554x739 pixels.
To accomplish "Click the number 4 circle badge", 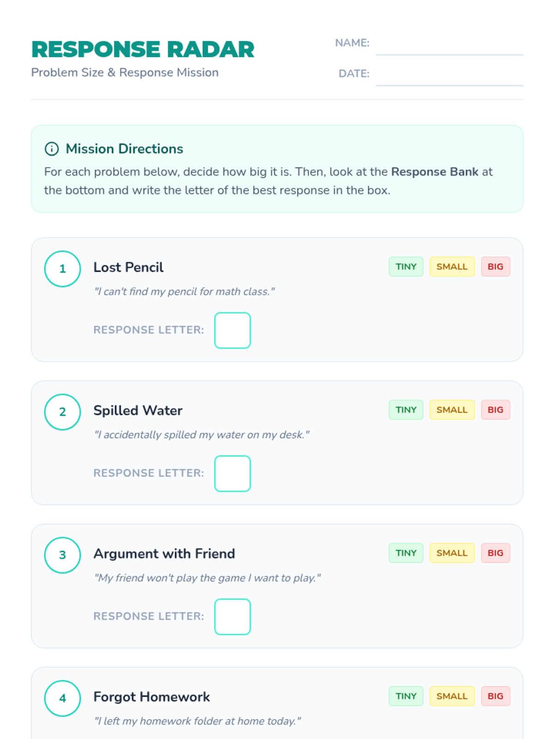I will coord(62,698).
